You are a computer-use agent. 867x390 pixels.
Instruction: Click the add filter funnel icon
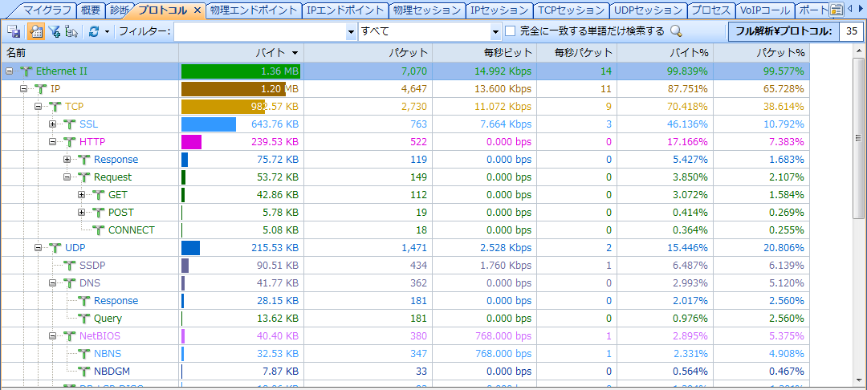54,31
